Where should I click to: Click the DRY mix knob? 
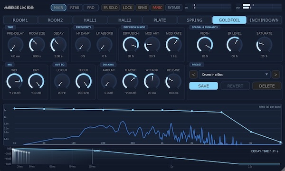tap(36, 81)
